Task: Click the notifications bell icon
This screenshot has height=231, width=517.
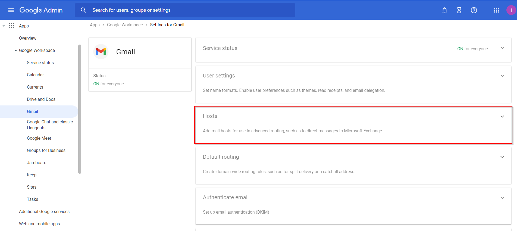Action: point(444,10)
